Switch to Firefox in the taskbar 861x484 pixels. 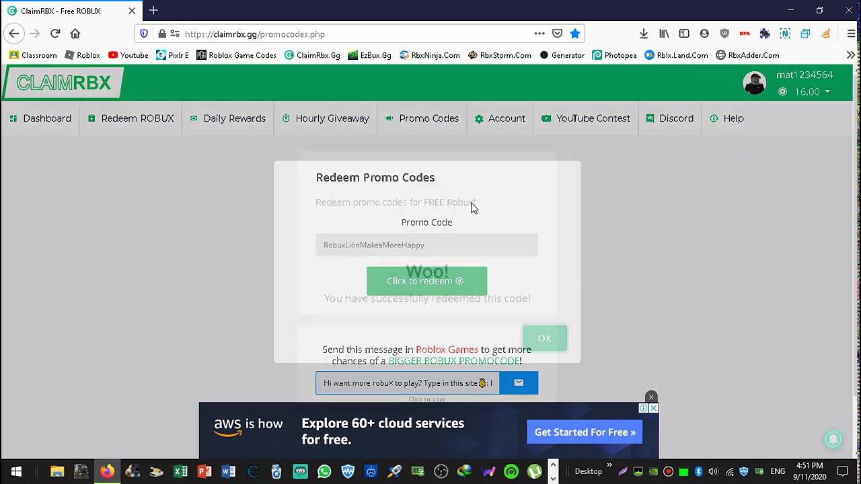[107, 472]
